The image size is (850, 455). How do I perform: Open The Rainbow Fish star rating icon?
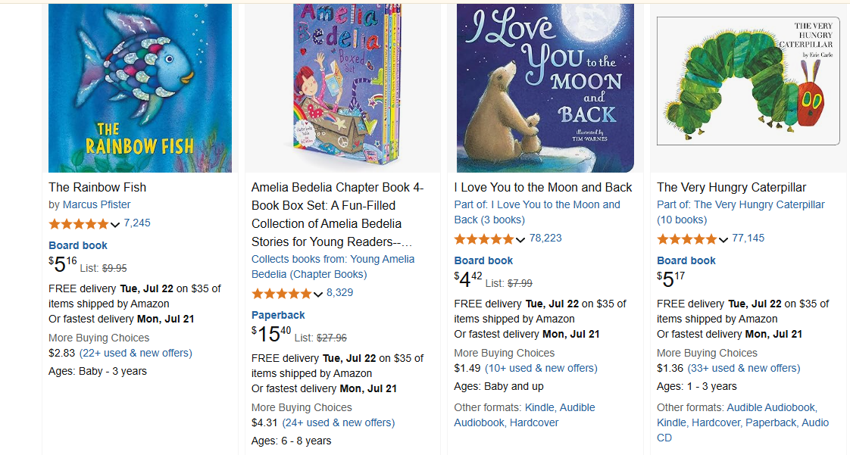(79, 223)
